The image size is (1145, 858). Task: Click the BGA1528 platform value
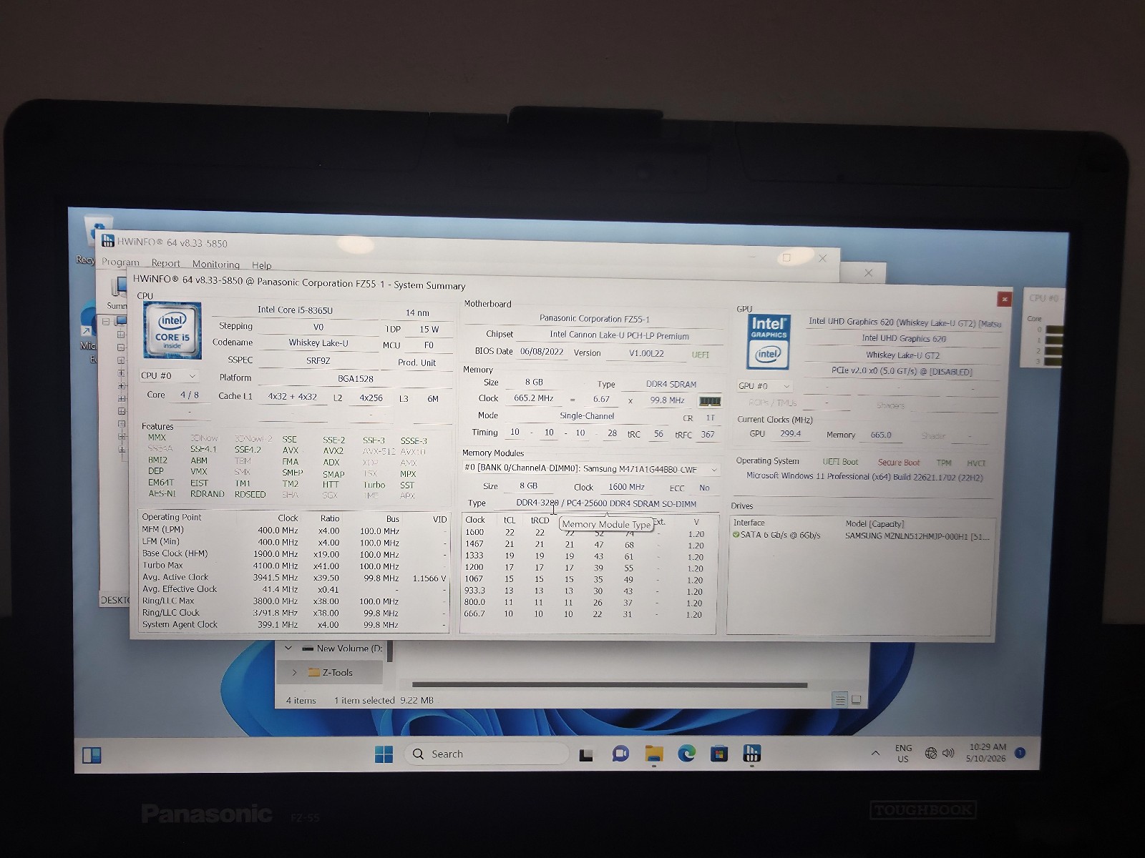click(x=356, y=379)
